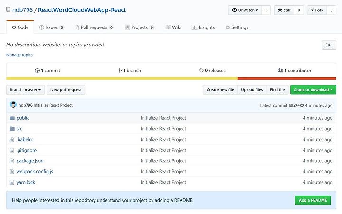Click the Issues tab's exclamation icon

(x=41, y=27)
